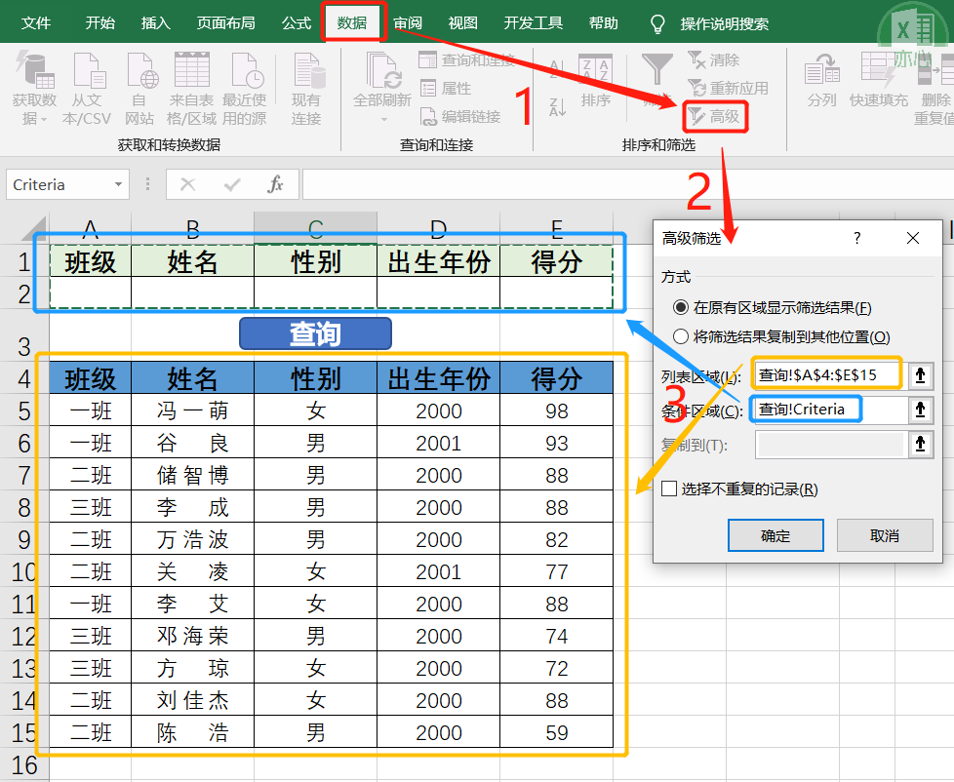Switch to the 公式 (Formulas) tab
This screenshot has height=782, width=954.
pos(297,23)
